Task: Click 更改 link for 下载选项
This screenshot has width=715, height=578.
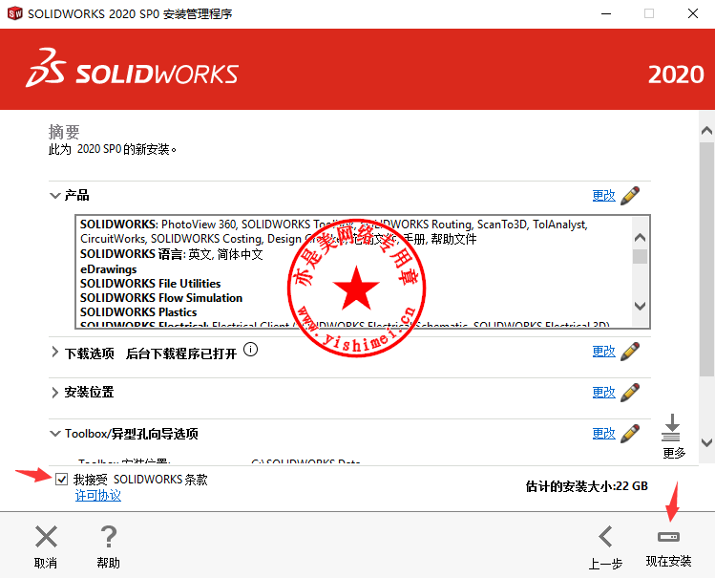Action: [x=603, y=352]
